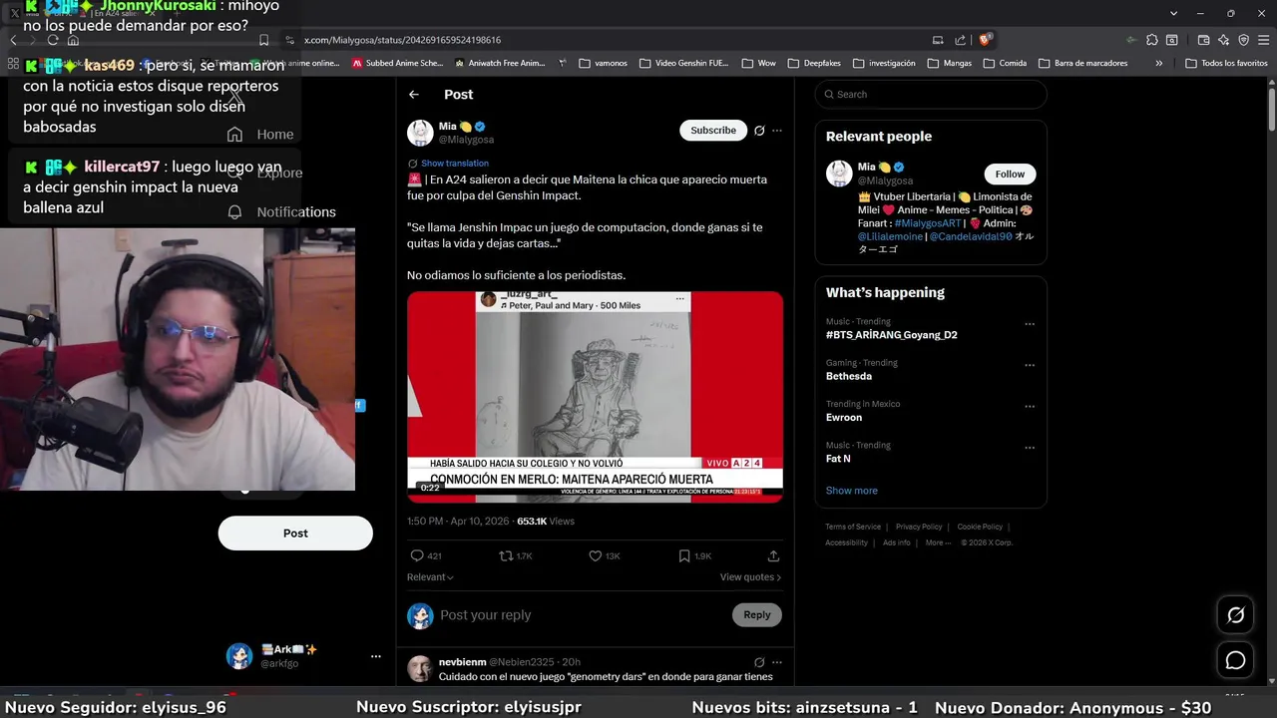Open the floating Grok button
Image resolution: width=1277 pixels, height=718 pixels.
[x=1235, y=615]
